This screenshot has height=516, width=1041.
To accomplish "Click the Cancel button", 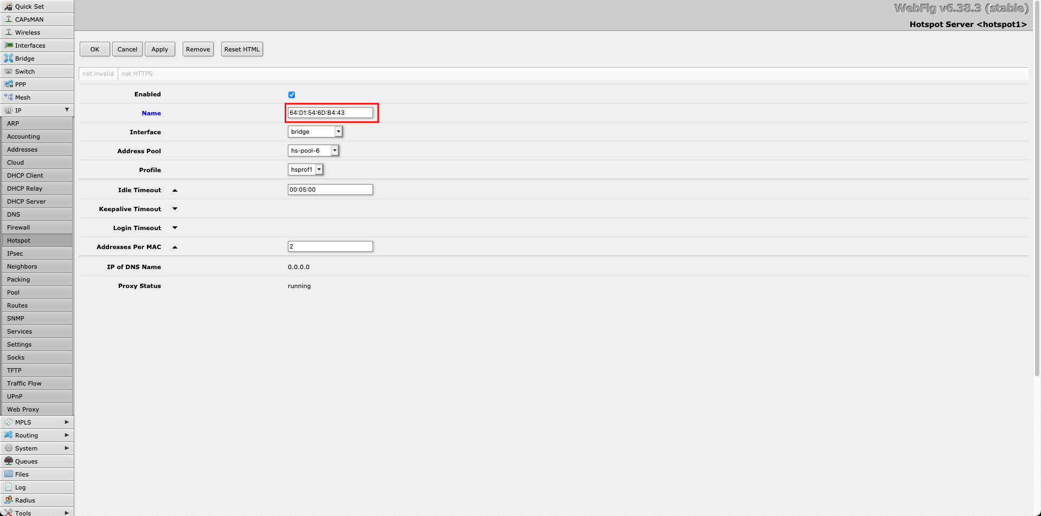I will pos(127,49).
